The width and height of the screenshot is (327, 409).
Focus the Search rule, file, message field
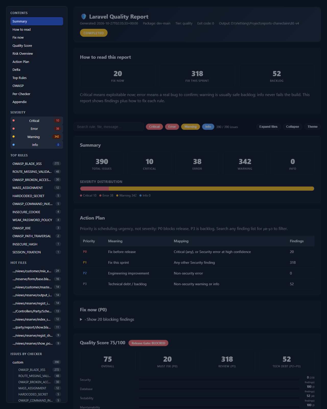pyautogui.click(x=109, y=127)
